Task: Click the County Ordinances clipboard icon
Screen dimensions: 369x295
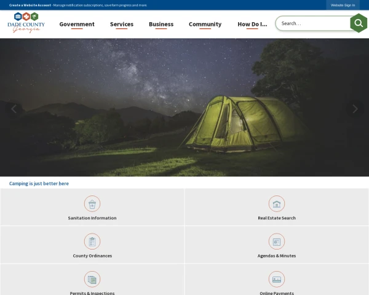Action: [x=92, y=242]
